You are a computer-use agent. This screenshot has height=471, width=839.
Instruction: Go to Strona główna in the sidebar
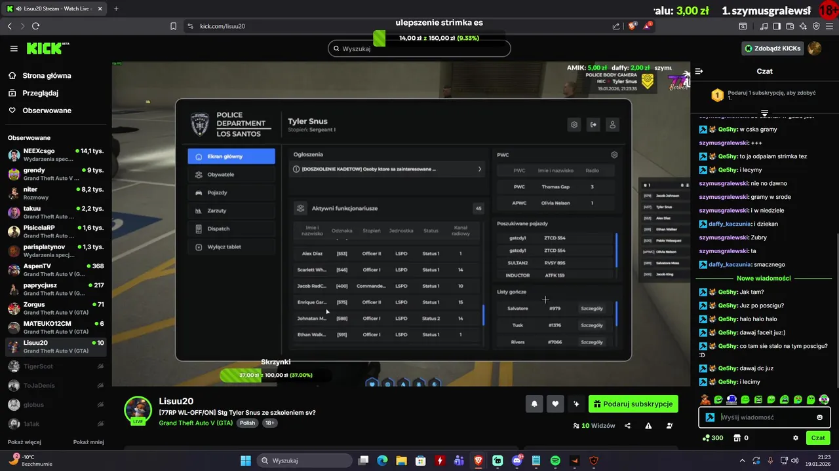click(x=47, y=75)
